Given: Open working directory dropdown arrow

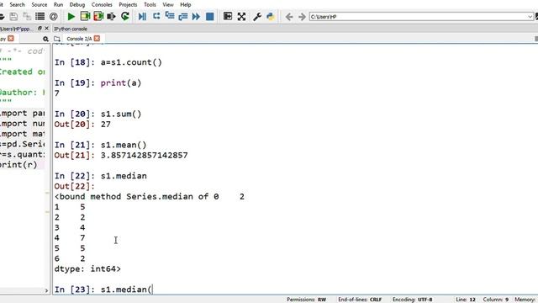Looking at the screenshot, I should 530,17.
